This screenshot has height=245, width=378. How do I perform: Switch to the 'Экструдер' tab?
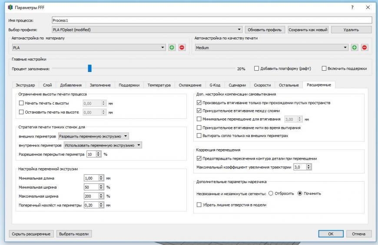point(25,85)
